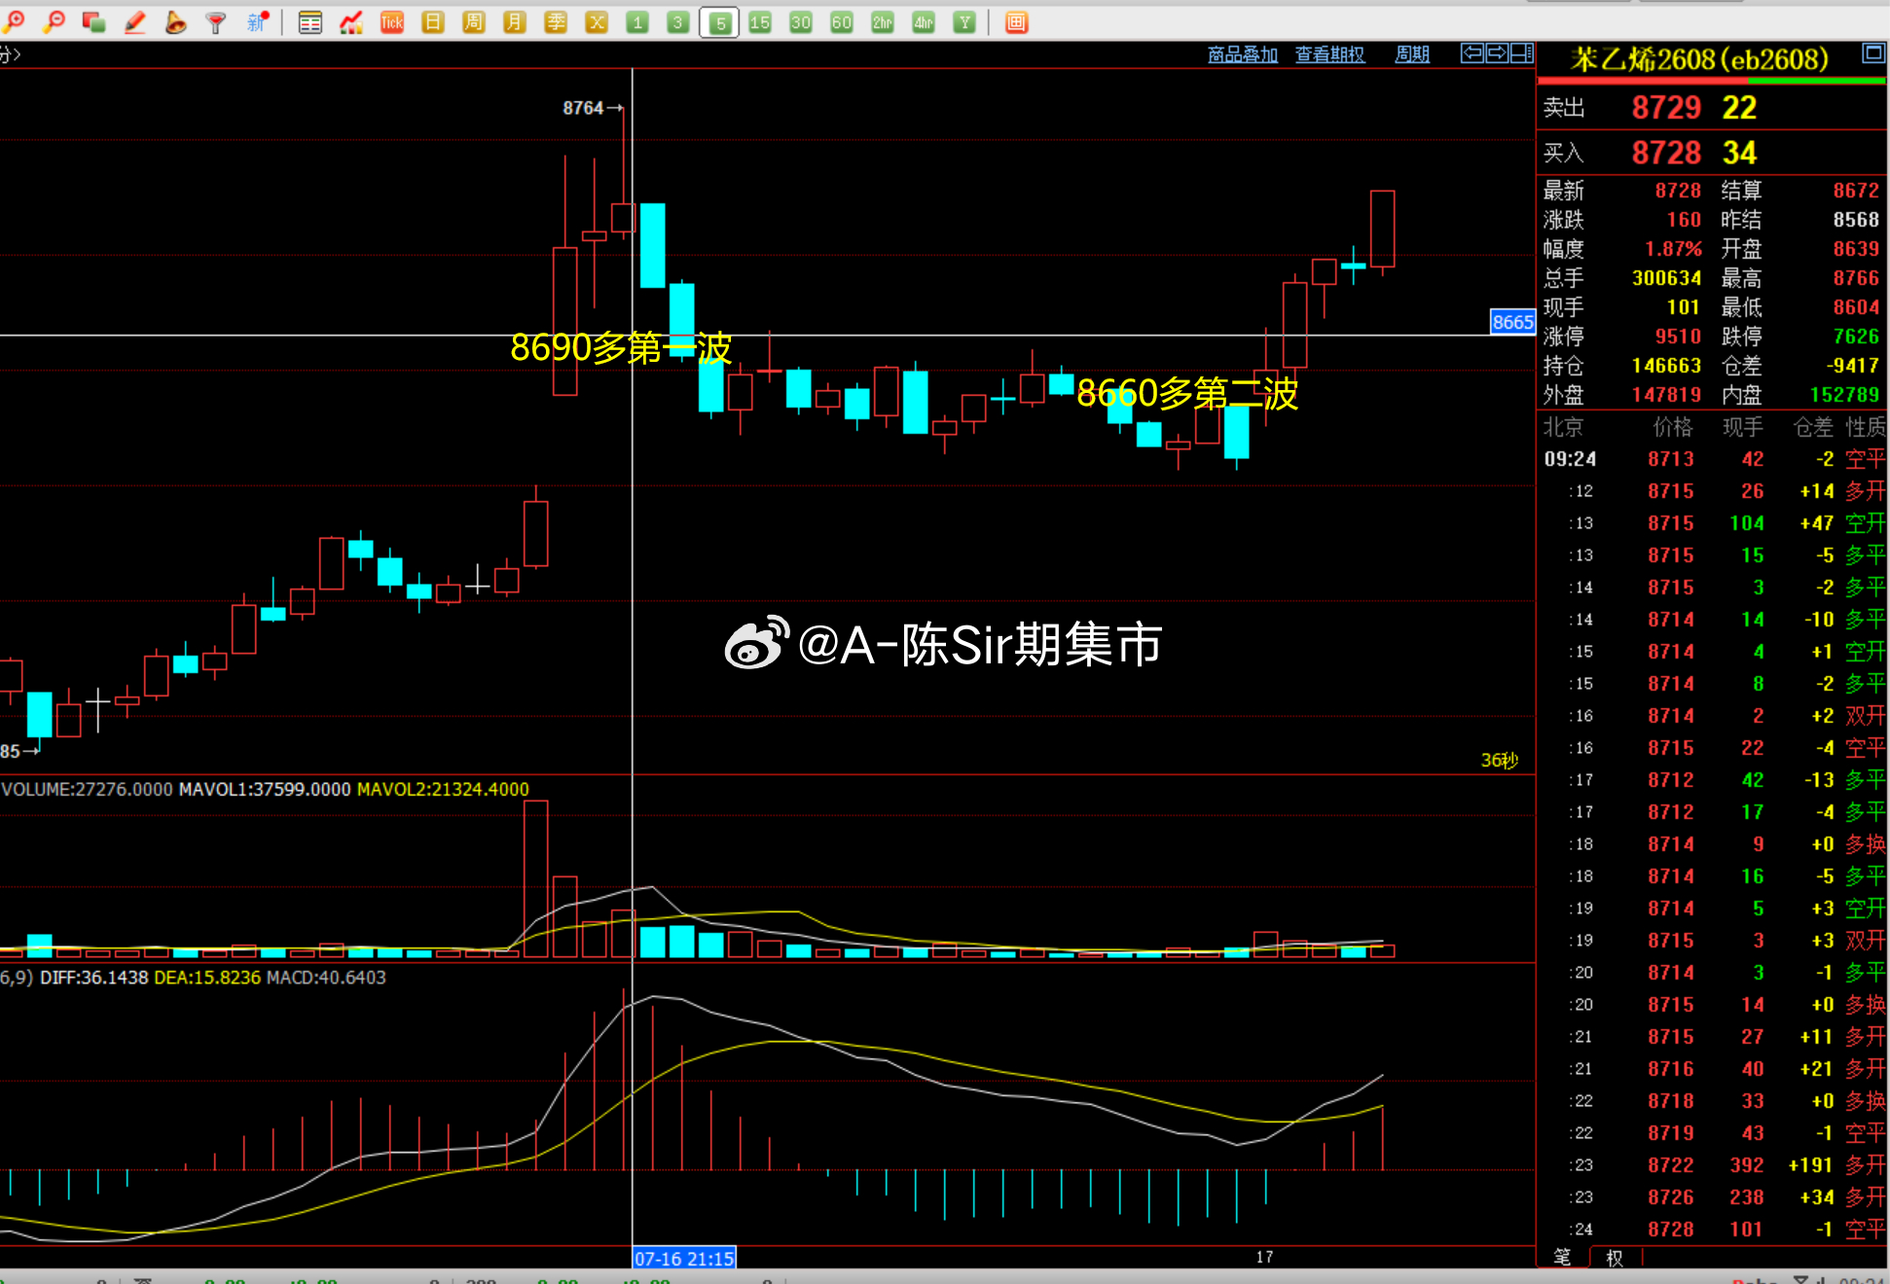Image resolution: width=1890 pixels, height=1284 pixels.
Task: Click the 总手 300634 total volume value
Action: point(1666,278)
